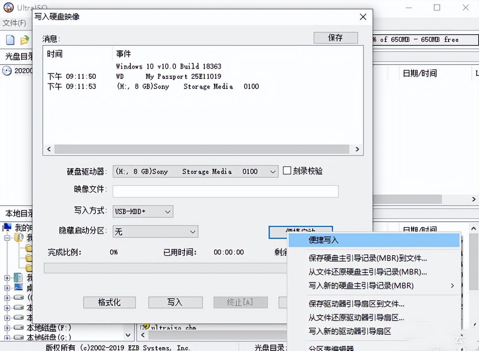Expand the Local Disk (F:) tree node

[x=7, y=327]
